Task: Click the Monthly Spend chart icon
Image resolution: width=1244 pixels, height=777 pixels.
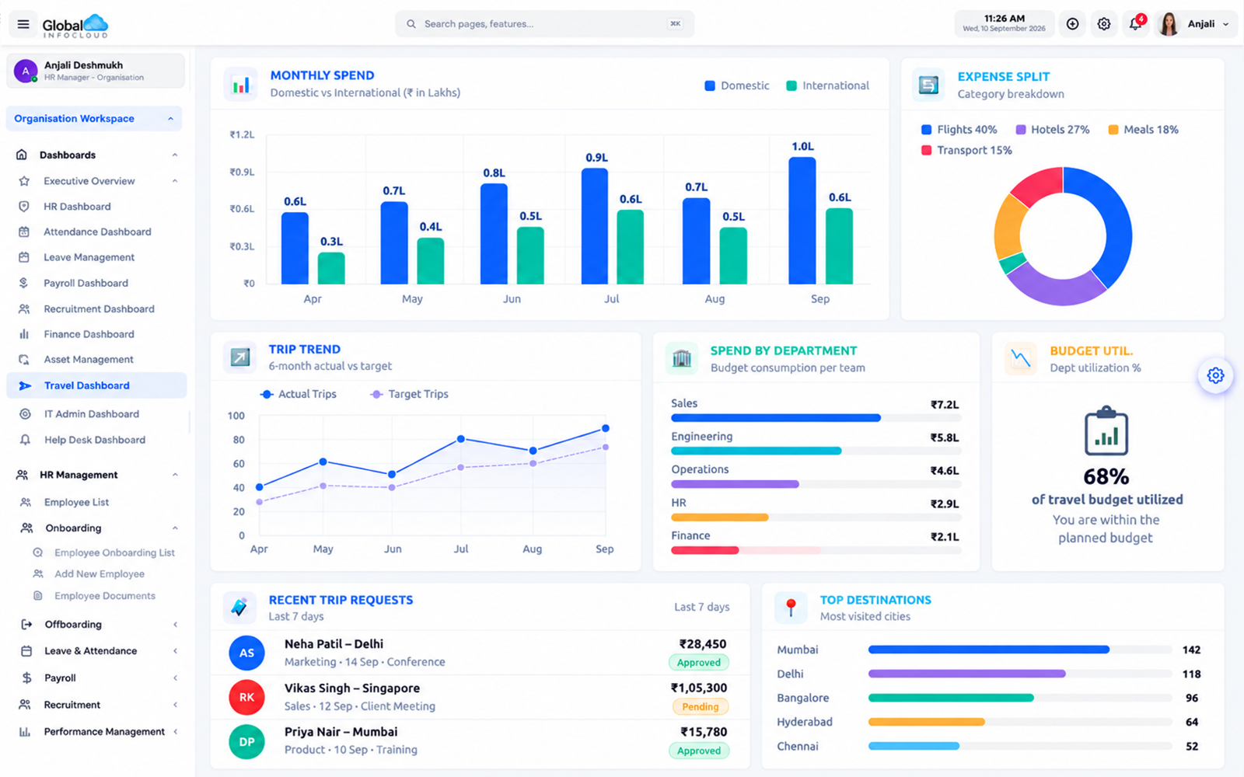Action: pos(241,84)
